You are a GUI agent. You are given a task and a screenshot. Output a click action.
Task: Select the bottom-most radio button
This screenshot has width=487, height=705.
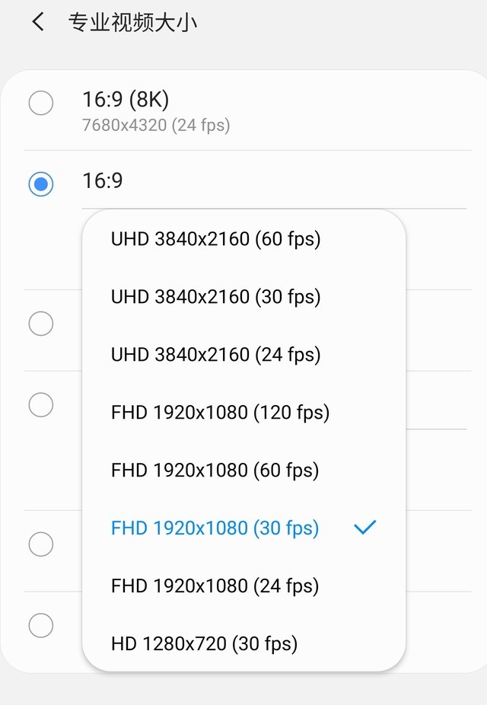pyautogui.click(x=41, y=626)
